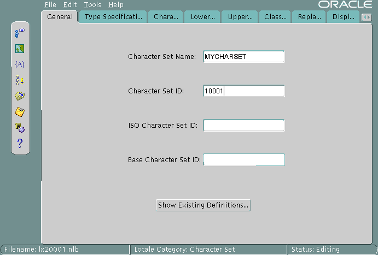Open the Language locale icon in sidebar
378x255 pixels.
[x=20, y=33]
